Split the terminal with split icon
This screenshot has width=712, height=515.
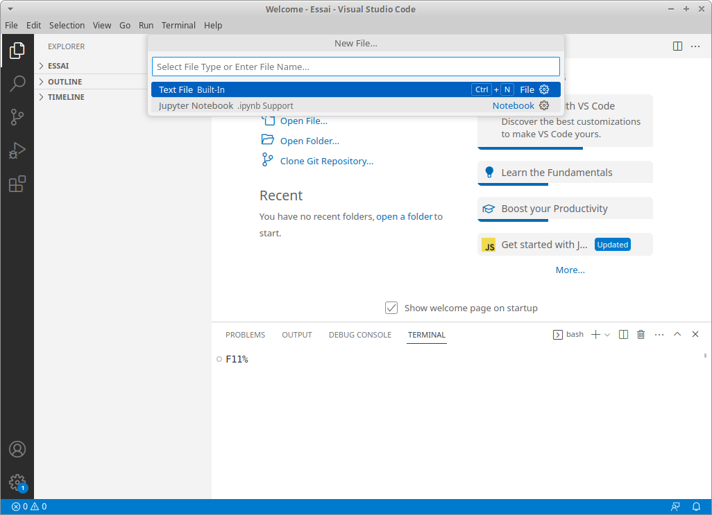coord(623,335)
